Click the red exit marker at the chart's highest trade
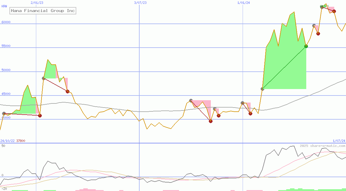This screenshot has width=346, height=191. (334, 11)
